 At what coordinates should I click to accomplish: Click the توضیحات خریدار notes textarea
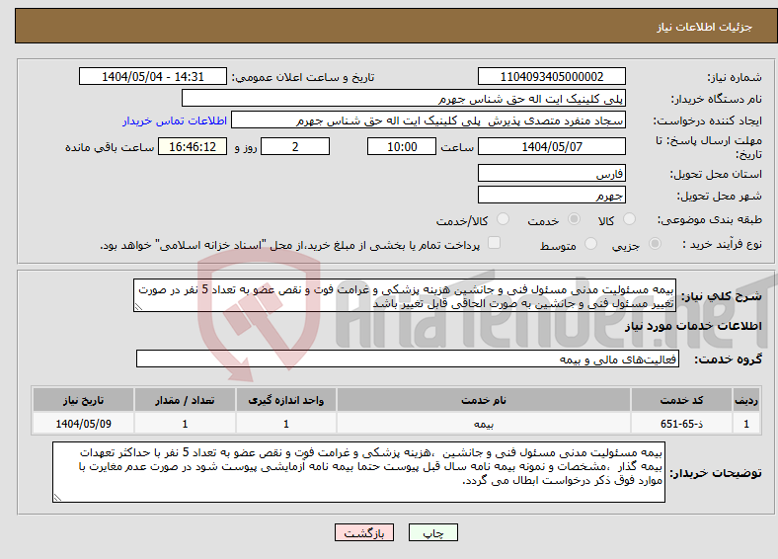(358, 472)
